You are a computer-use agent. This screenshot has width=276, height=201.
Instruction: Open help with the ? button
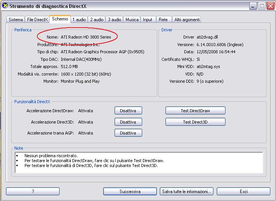point(33,192)
